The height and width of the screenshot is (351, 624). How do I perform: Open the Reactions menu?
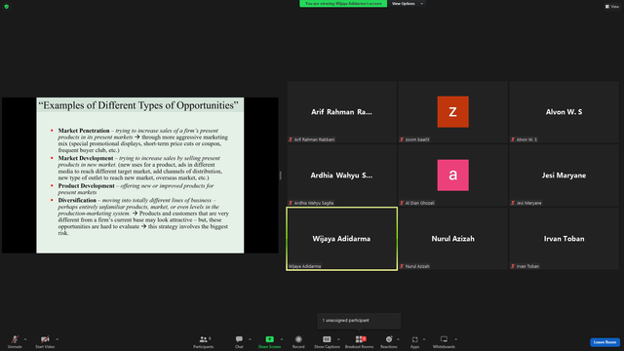[389, 341]
